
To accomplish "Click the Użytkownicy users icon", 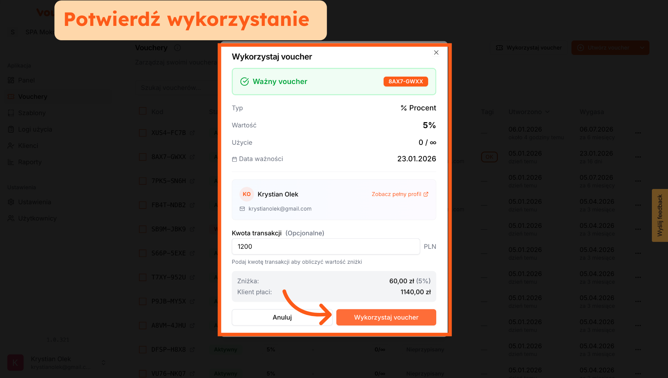I will click(11, 218).
